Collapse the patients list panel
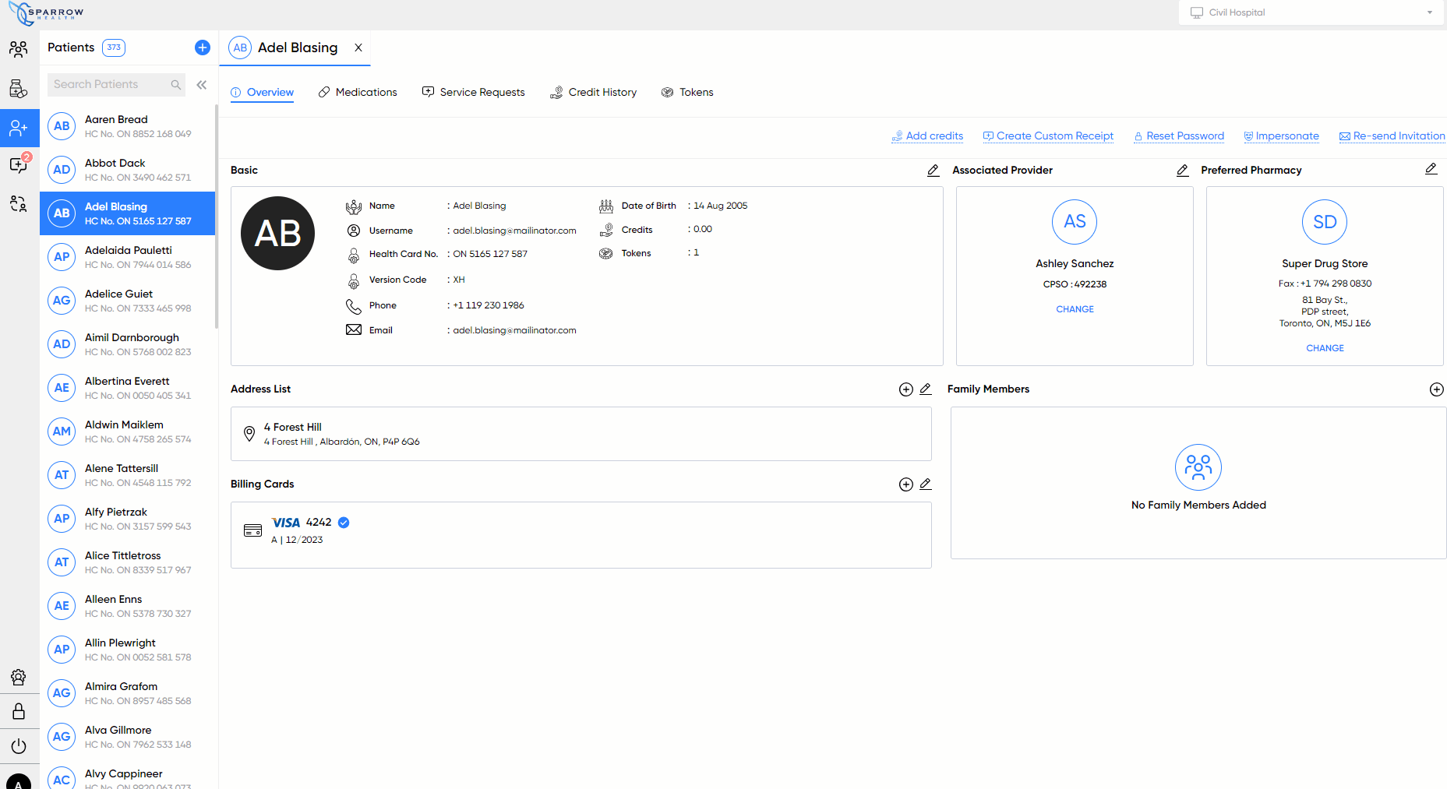The image size is (1447, 789). click(202, 85)
